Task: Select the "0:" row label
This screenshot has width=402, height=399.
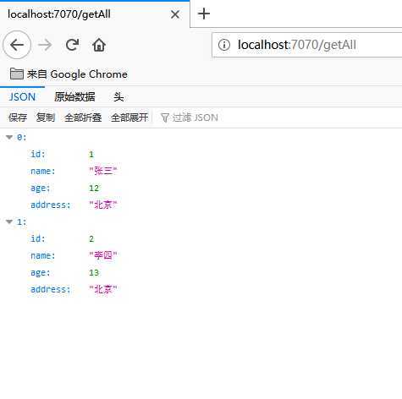Action: 22,137
